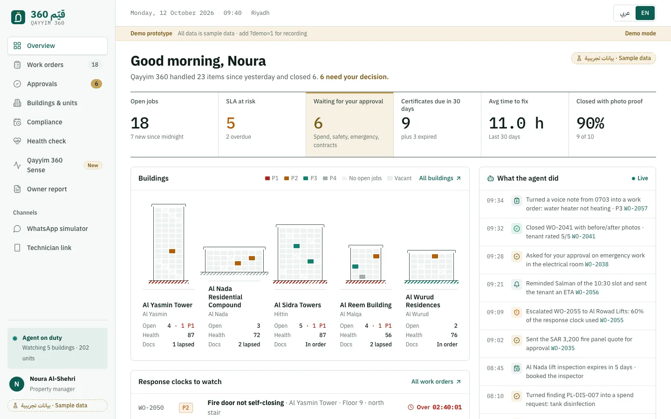This screenshot has width=671, height=419.
Task: Click the WhatsApp simulator chat bubble icon
Action: pos(17,229)
